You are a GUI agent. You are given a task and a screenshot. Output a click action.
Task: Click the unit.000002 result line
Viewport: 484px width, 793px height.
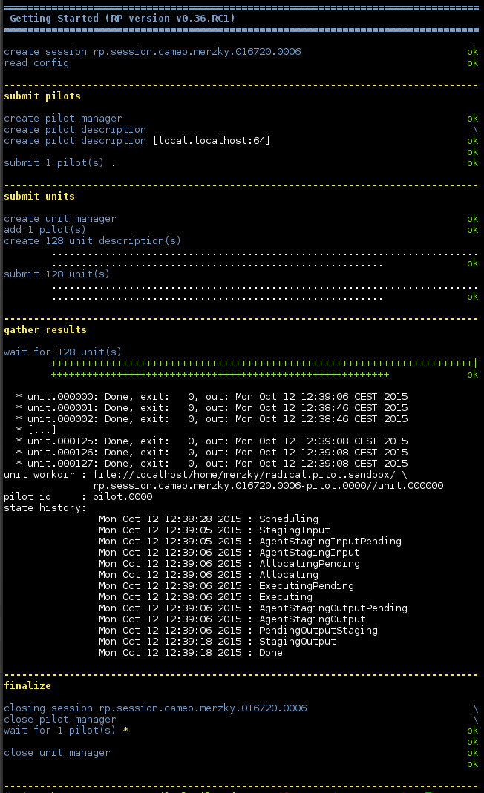tap(212, 418)
